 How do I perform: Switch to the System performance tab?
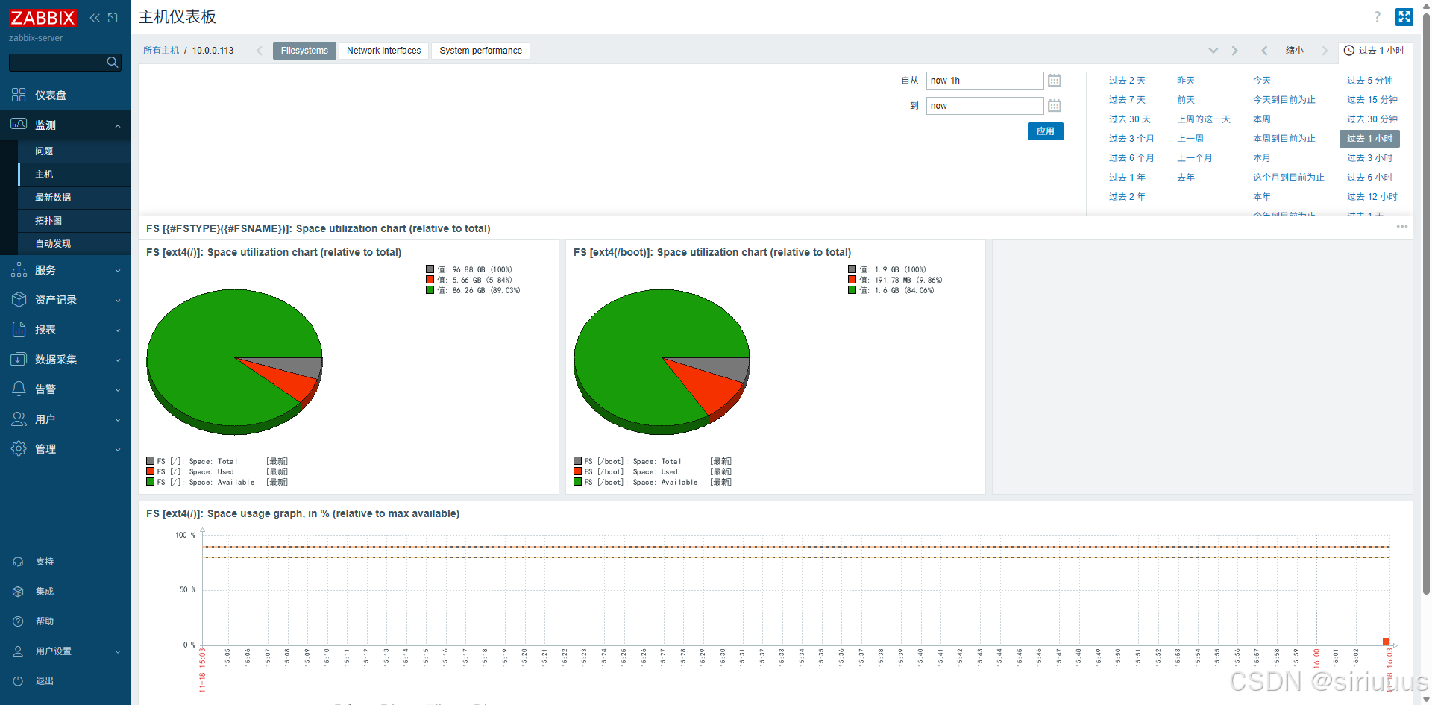click(x=480, y=51)
